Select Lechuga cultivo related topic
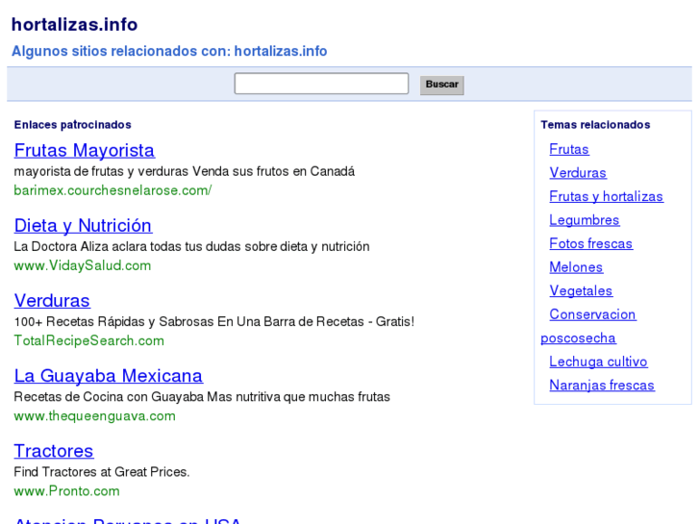This screenshot has width=699, height=524. click(598, 362)
